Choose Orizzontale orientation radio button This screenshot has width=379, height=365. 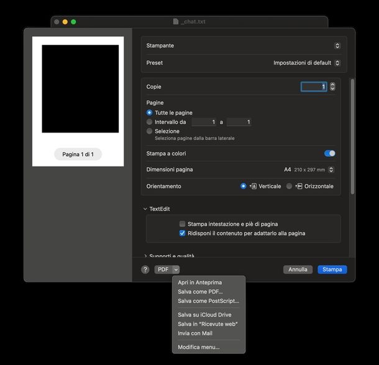[289, 186]
